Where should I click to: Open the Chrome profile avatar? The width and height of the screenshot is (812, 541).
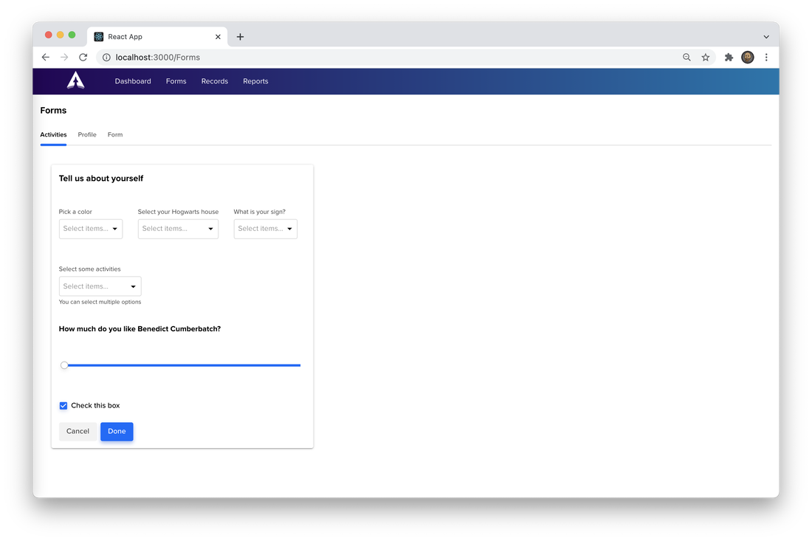tap(747, 58)
